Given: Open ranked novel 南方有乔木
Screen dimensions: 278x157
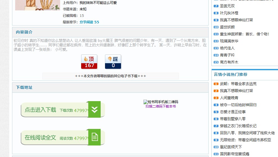Looking at the screenshot, I should coord(229,62).
